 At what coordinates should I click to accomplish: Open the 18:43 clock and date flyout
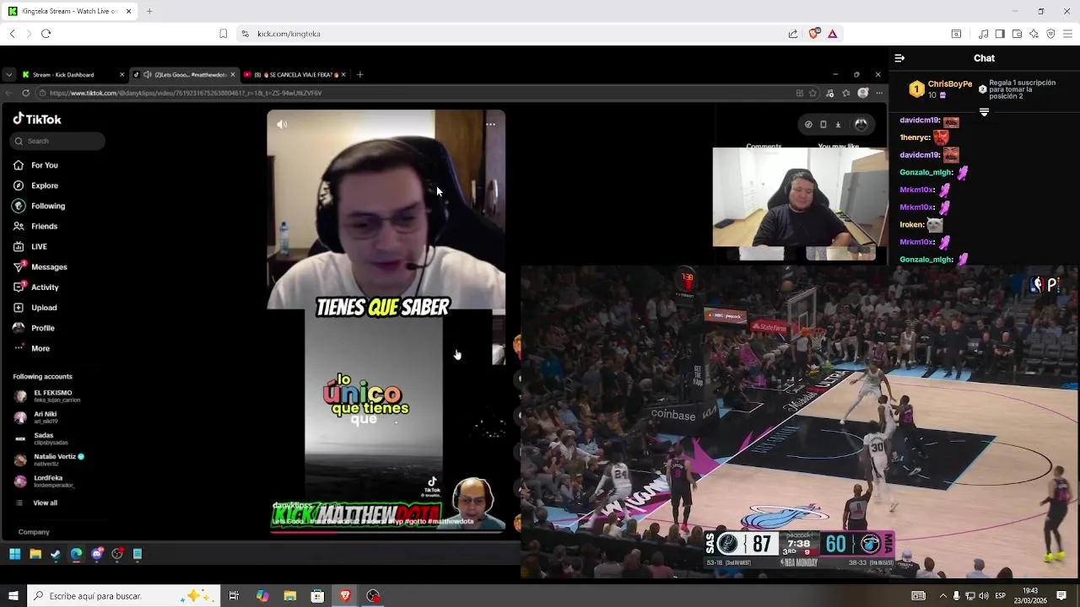1030,595
